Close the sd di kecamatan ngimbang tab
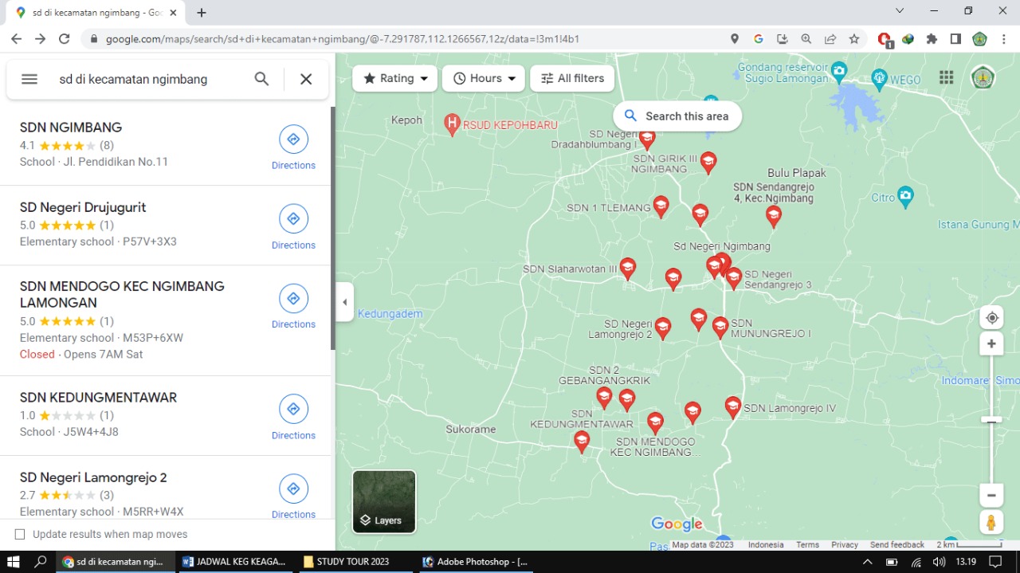Image resolution: width=1020 pixels, height=573 pixels. click(x=173, y=13)
